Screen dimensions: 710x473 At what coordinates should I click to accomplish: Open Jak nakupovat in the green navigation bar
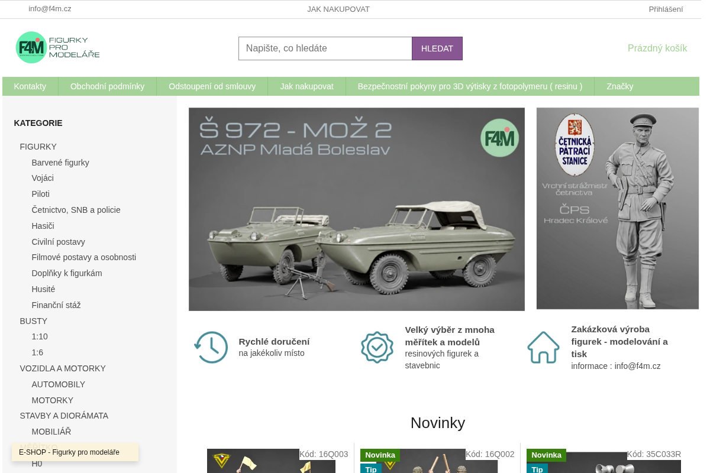click(x=307, y=86)
